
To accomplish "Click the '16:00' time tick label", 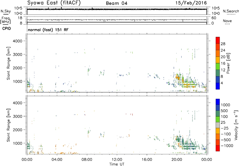I will pyautogui.click(x=147, y=160).
